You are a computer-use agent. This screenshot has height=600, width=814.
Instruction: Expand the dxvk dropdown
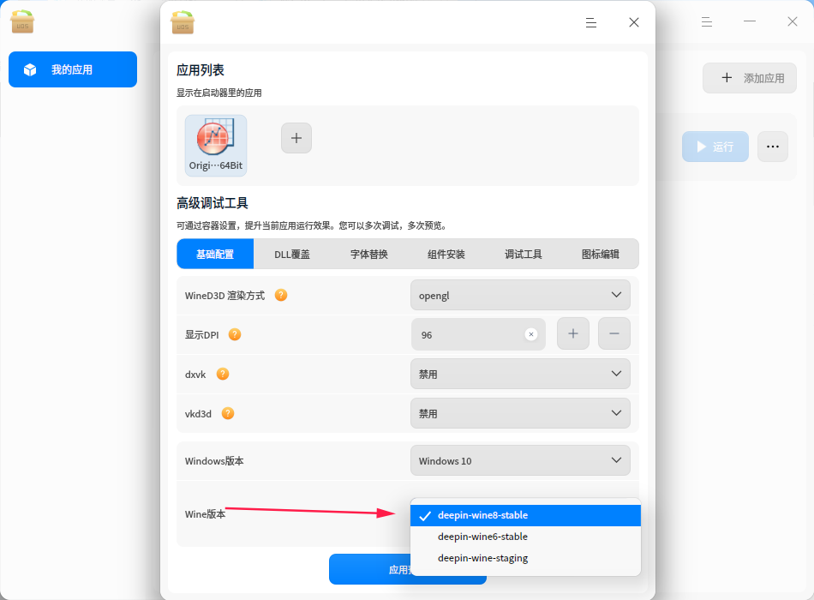(520, 374)
